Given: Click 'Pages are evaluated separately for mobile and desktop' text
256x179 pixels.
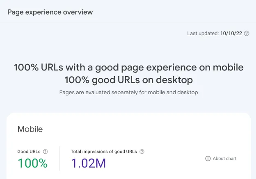Looking at the screenshot, I should (129, 93).
